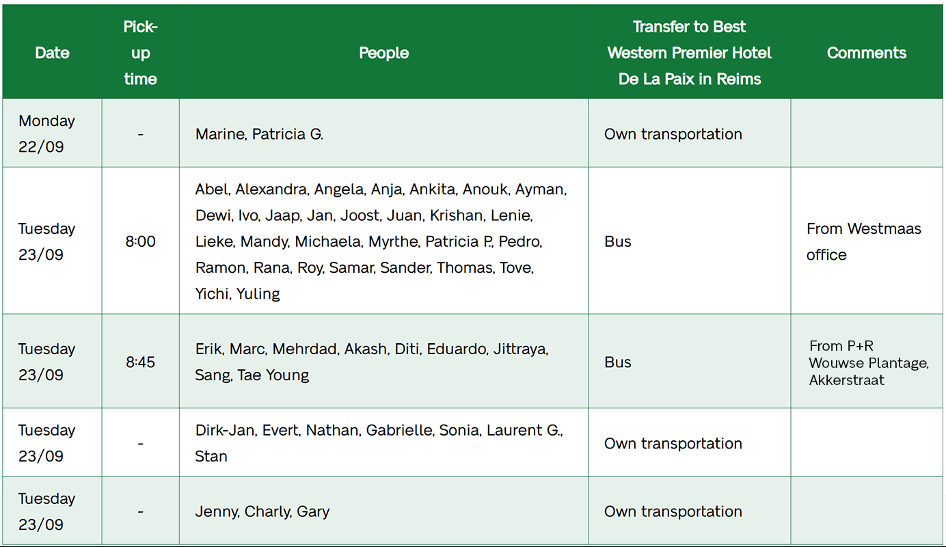The image size is (946, 547).
Task: Click the "Transfer to Best Western" header
Action: 689,53
